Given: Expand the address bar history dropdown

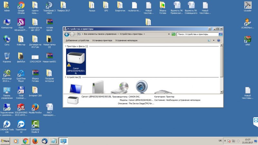Looking at the screenshot, I should [x=169, y=34].
